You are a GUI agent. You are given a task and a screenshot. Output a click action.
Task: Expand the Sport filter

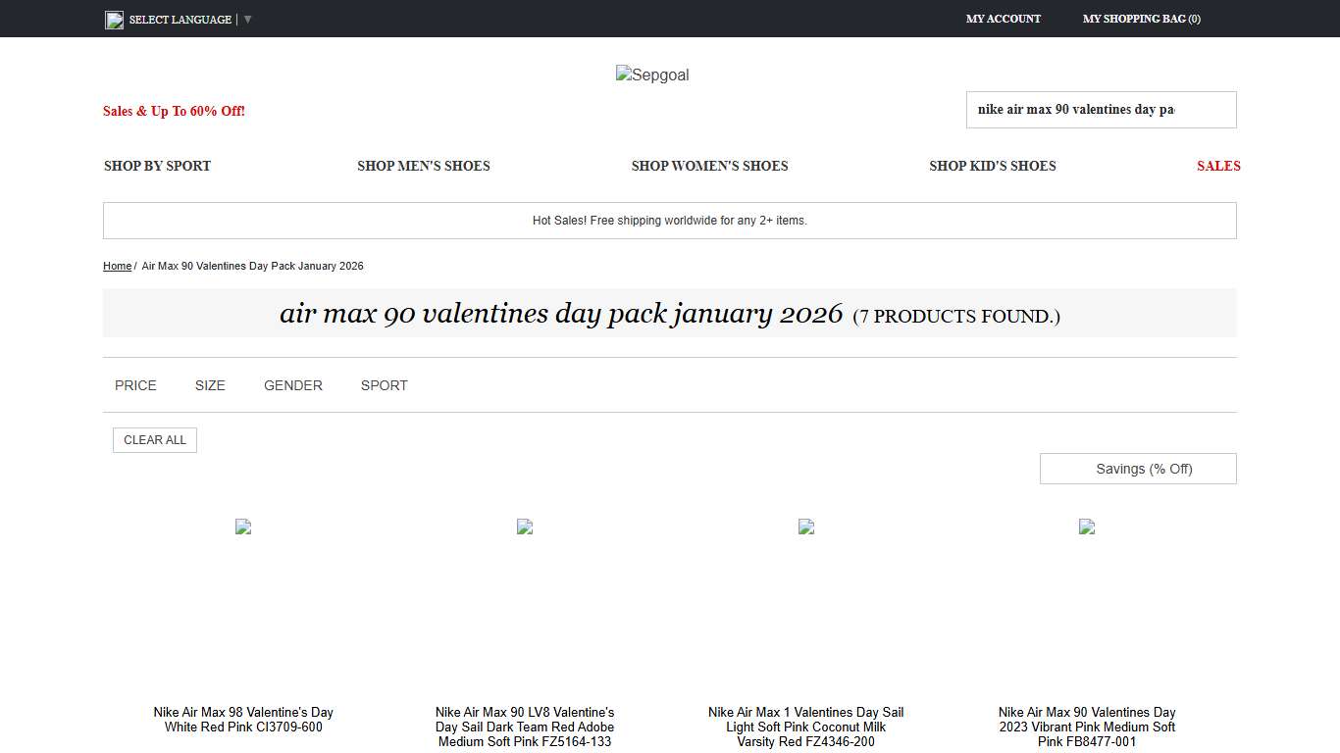tap(384, 385)
